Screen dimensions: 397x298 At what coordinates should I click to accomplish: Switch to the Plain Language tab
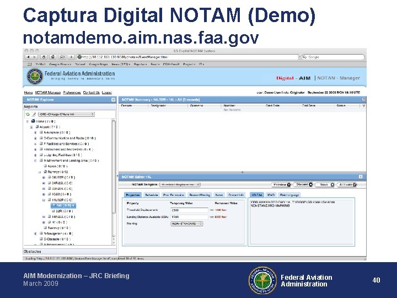(x=289, y=195)
